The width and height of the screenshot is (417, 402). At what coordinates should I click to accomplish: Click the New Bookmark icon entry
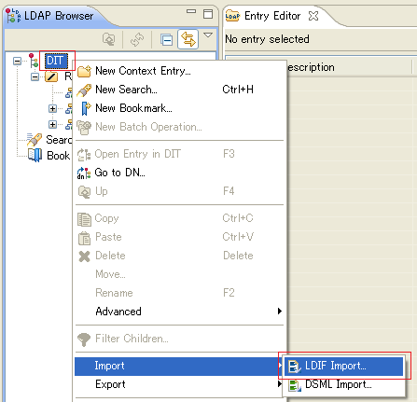point(85,108)
